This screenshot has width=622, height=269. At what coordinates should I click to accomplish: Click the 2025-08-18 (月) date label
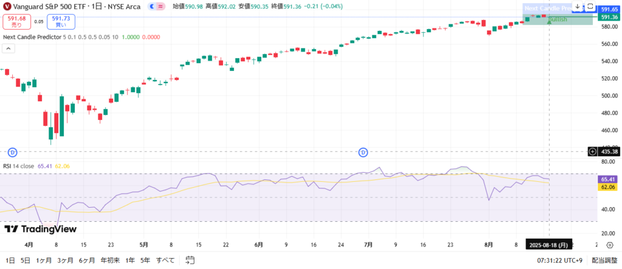coord(549,245)
